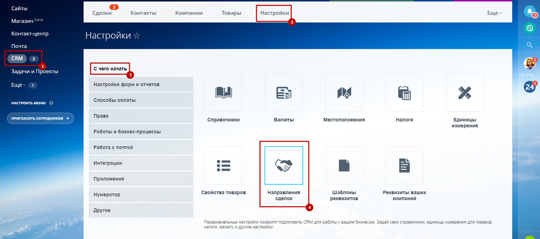Add Настройки page to favorites star
The height and width of the screenshot is (239, 540).
(137, 36)
